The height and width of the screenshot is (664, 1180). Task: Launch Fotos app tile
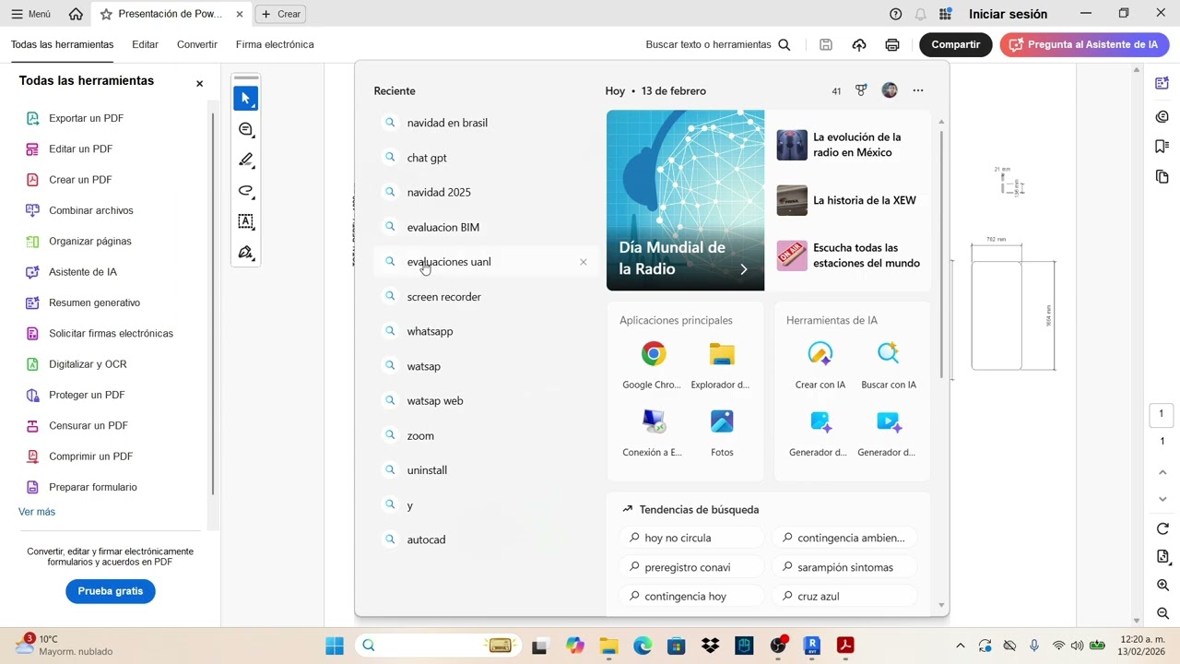(722, 433)
